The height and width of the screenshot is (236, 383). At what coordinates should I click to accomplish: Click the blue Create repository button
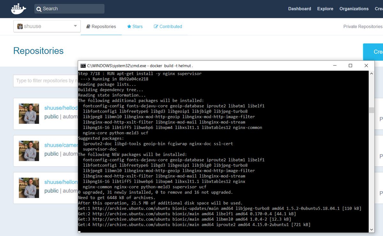377,51
